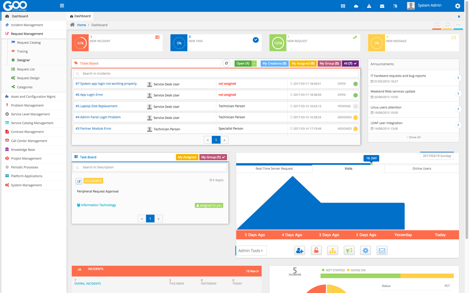This screenshot has height=293, width=469.
Task: Open the mail envelope icon in header
Action: (x=382, y=6)
